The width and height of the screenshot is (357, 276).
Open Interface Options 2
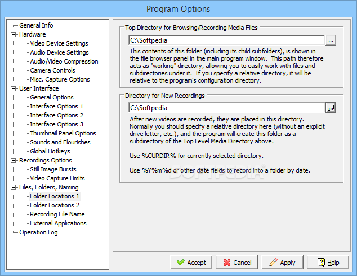pyautogui.click(x=56, y=115)
